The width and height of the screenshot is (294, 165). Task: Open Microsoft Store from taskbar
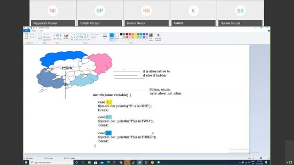pyautogui.click(x=96, y=162)
